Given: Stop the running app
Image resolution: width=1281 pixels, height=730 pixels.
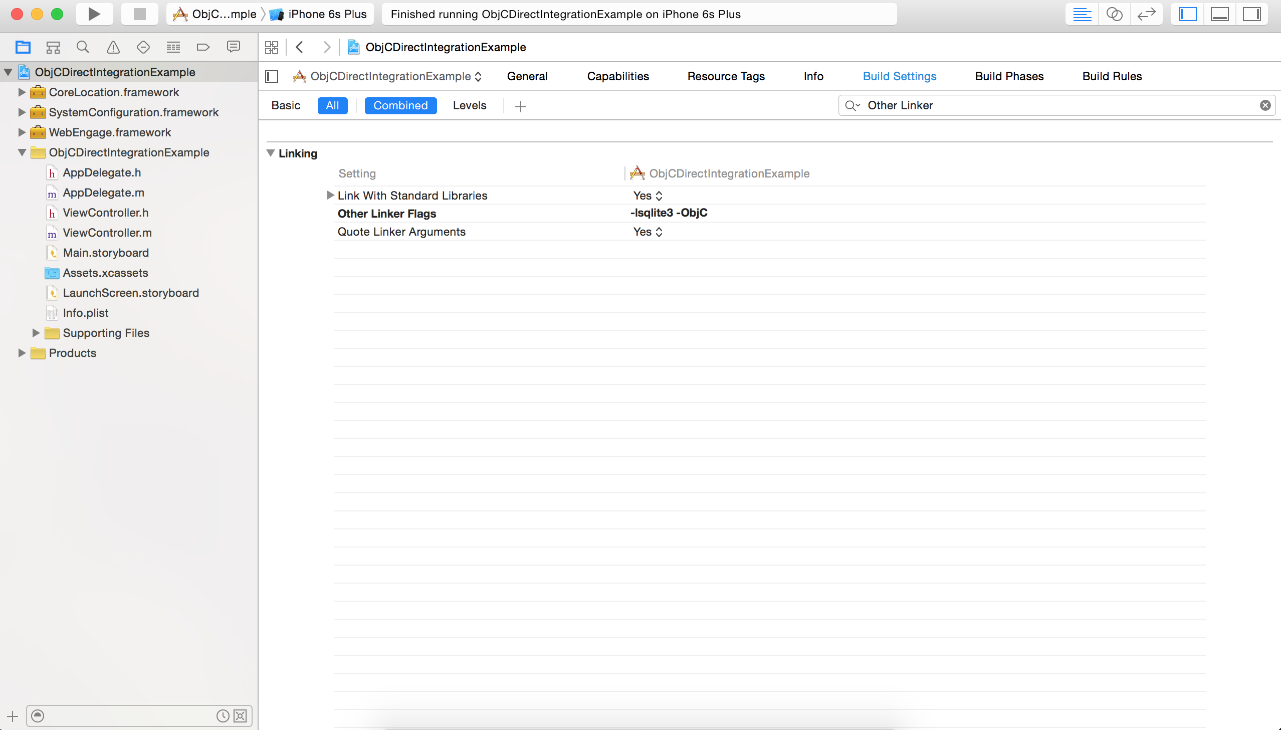Looking at the screenshot, I should tap(139, 14).
